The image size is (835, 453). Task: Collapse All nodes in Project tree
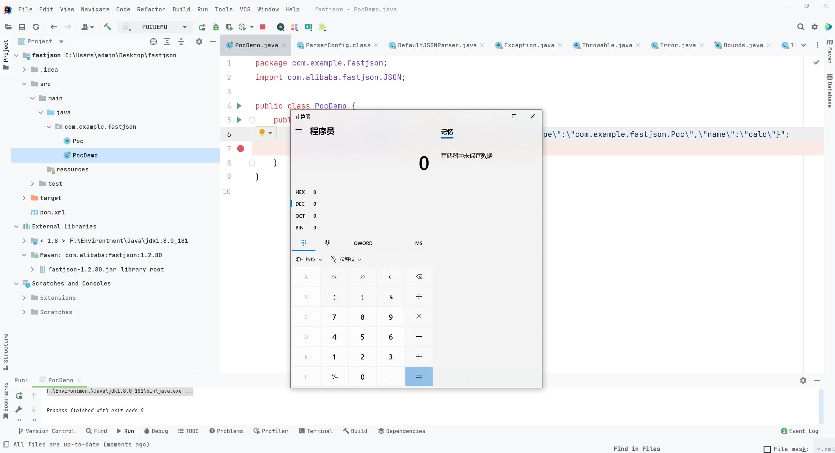point(181,41)
